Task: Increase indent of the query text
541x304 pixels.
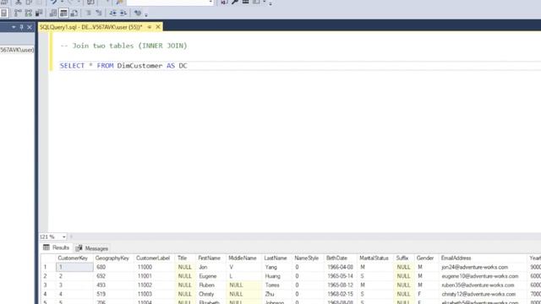Action: click(123, 14)
